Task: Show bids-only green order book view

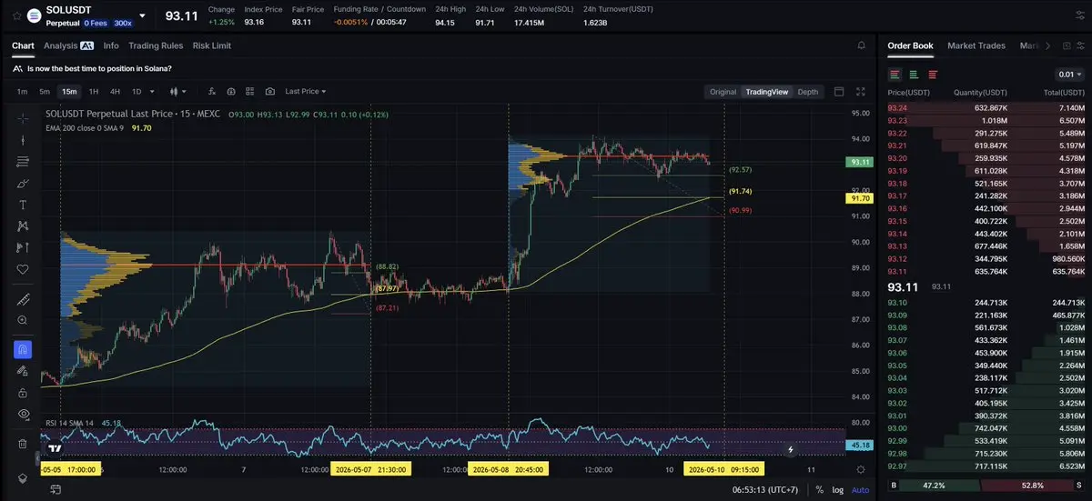Action: pyautogui.click(x=915, y=74)
